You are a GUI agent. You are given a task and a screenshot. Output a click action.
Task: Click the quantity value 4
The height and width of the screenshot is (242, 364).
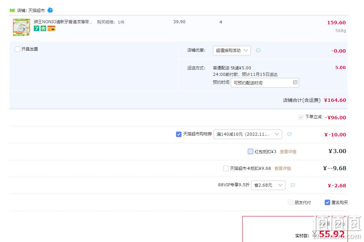(x=220, y=22)
